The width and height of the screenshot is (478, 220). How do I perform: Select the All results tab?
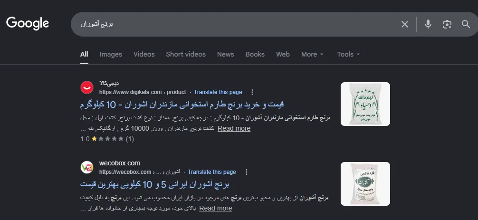[84, 54]
